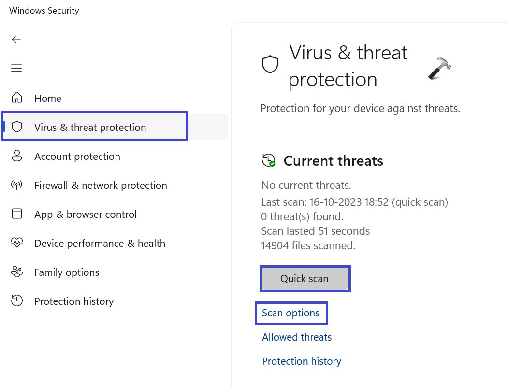Go to Firewall & network protection
Screen dimensions: 508x387
101,186
